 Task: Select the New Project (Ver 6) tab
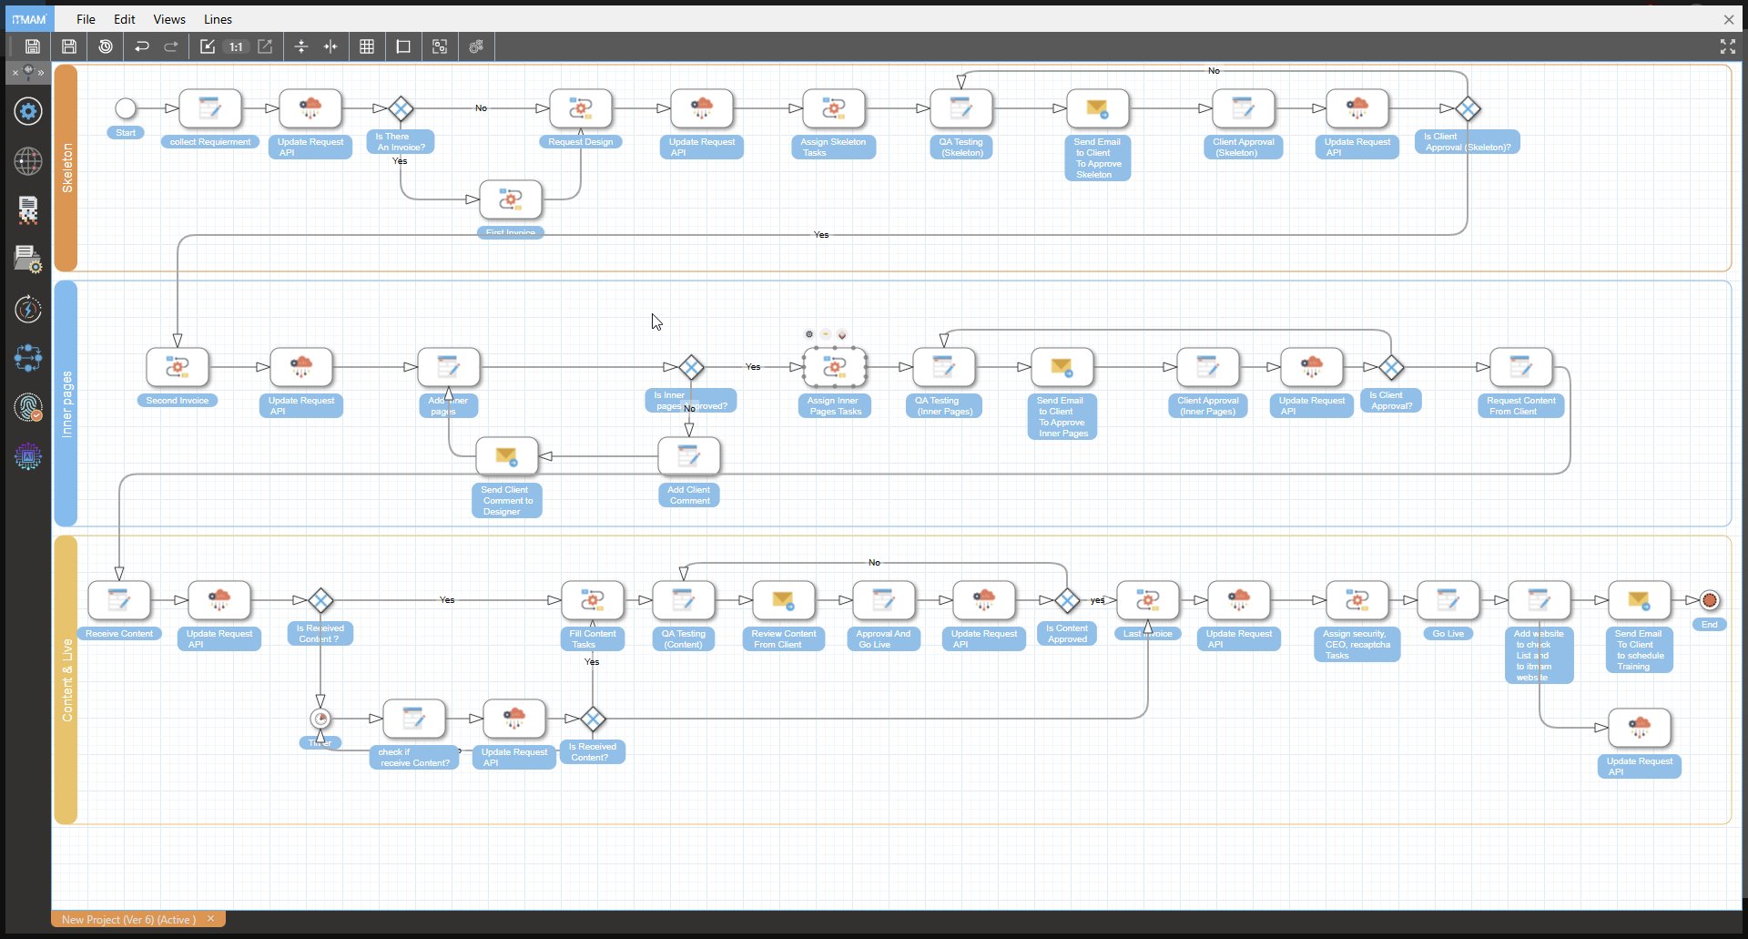(127, 919)
